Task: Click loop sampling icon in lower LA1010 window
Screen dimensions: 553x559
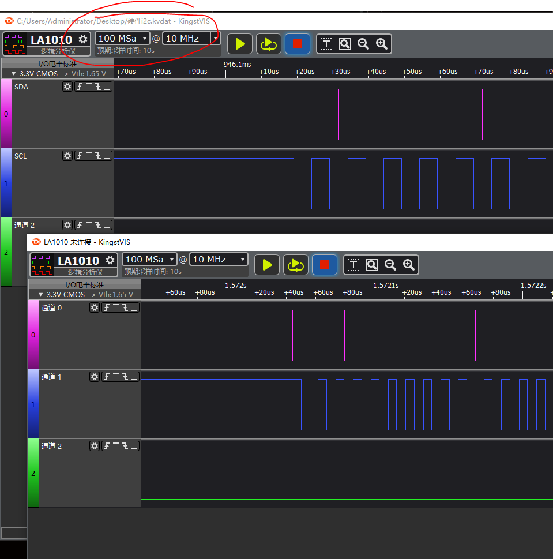Action: click(295, 265)
